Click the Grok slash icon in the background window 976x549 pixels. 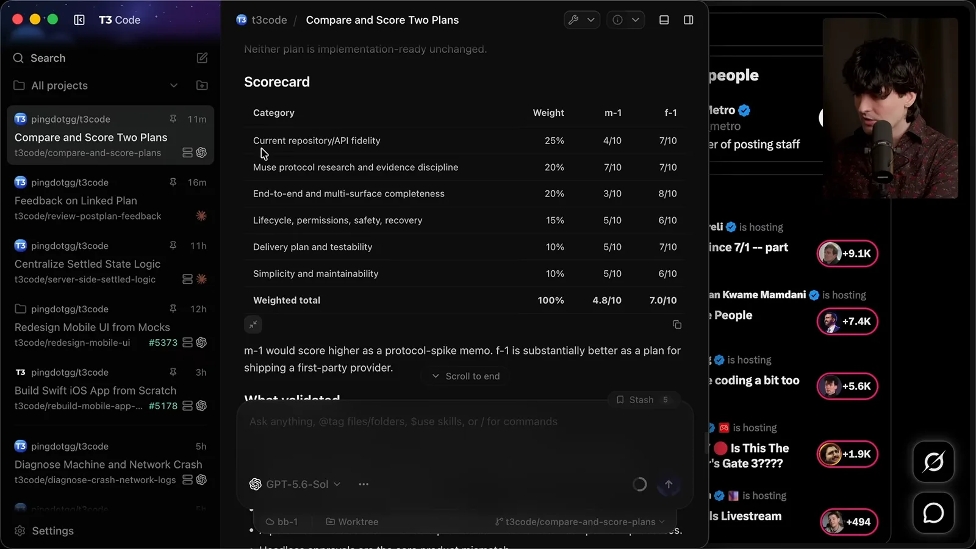pyautogui.click(x=933, y=462)
